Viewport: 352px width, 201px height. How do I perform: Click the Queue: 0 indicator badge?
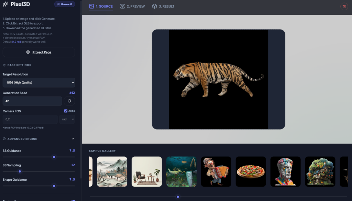pyautogui.click(x=65, y=4)
